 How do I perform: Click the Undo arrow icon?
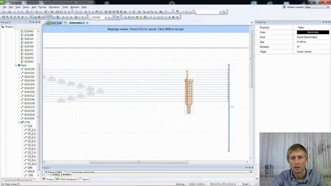(x=37, y=12)
